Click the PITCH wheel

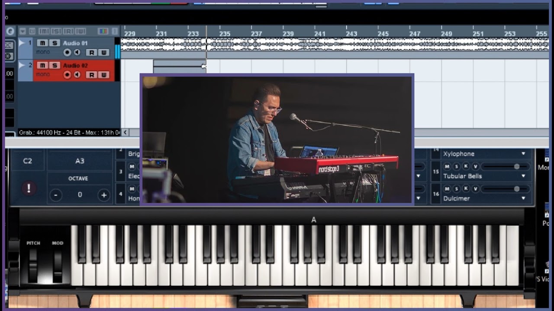click(33, 265)
